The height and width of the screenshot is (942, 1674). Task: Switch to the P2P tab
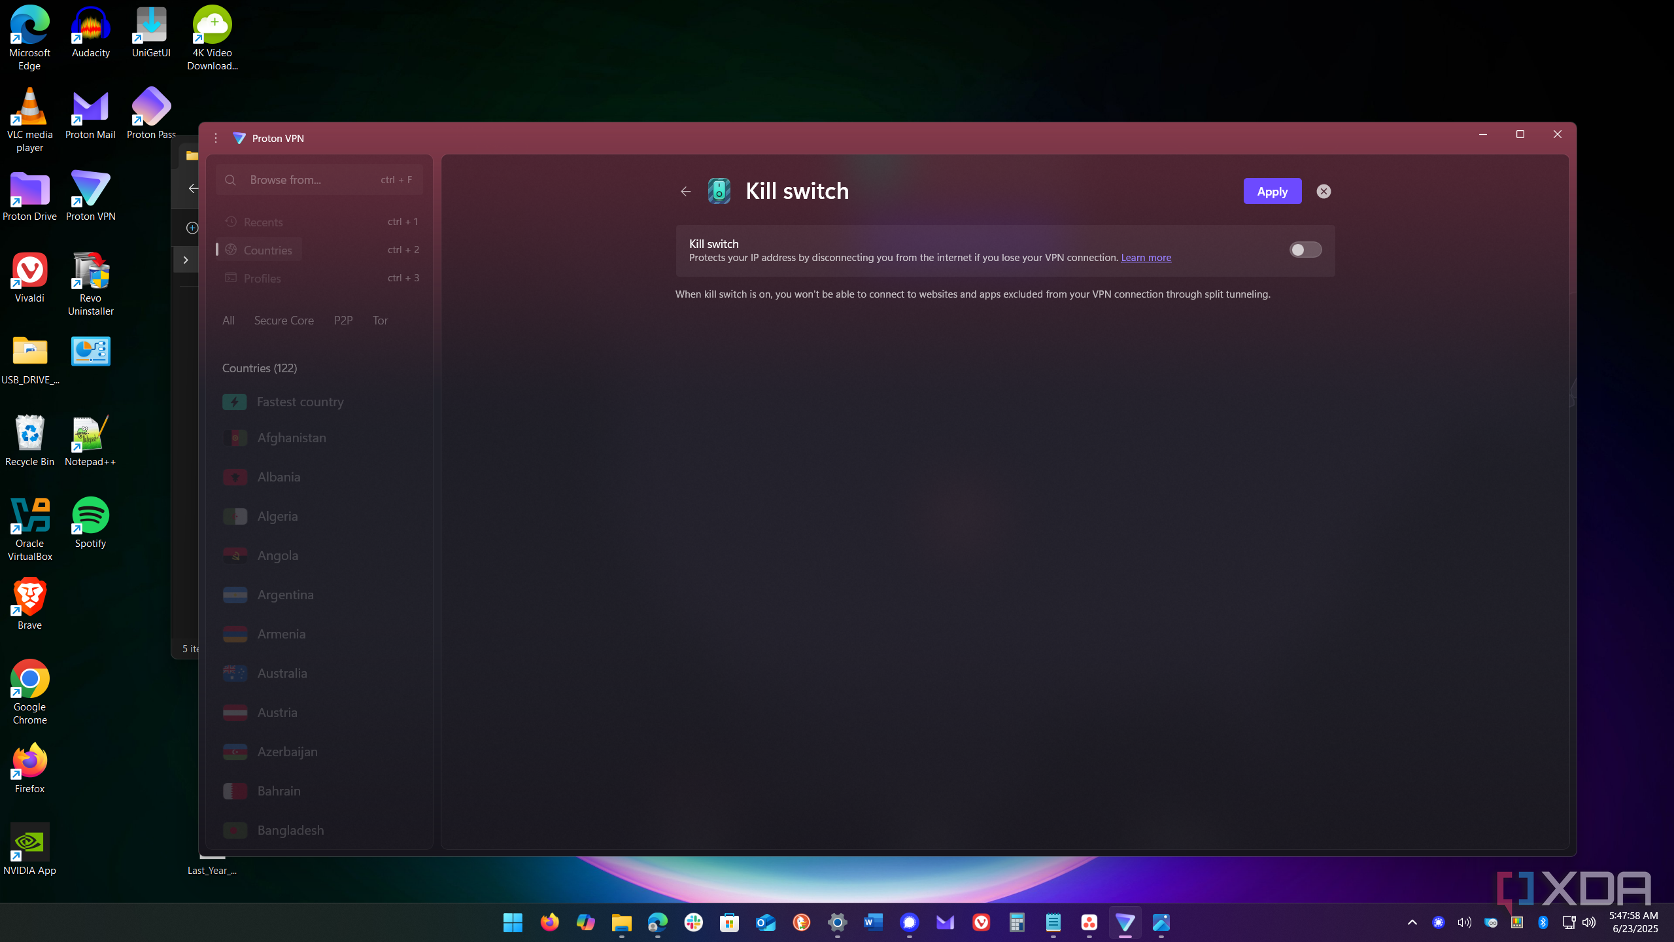[343, 321]
